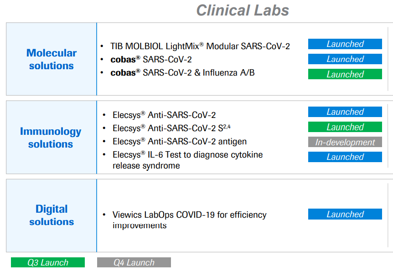Click the green Q3 Launch legend swatch
This screenshot has width=393, height=271.
(48, 263)
